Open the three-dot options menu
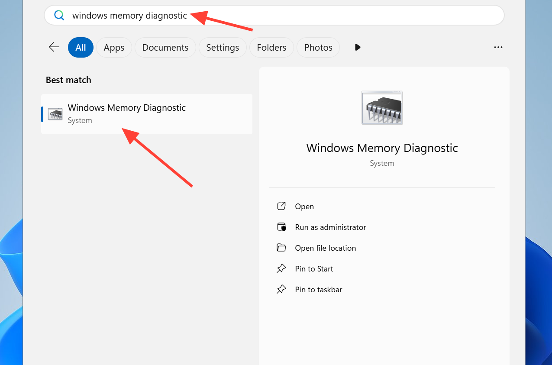The image size is (552, 365). (498, 48)
